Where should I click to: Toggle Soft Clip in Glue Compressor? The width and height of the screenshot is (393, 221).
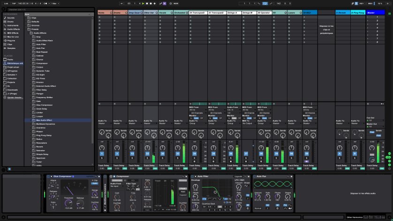[x=94, y=183]
